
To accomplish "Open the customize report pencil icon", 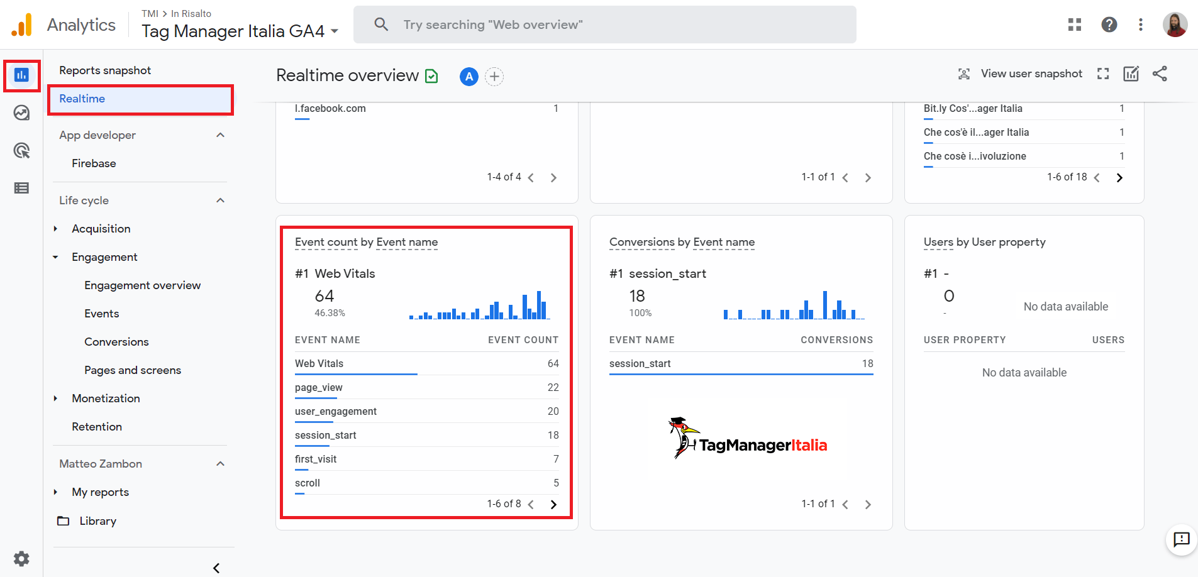I will point(1131,74).
